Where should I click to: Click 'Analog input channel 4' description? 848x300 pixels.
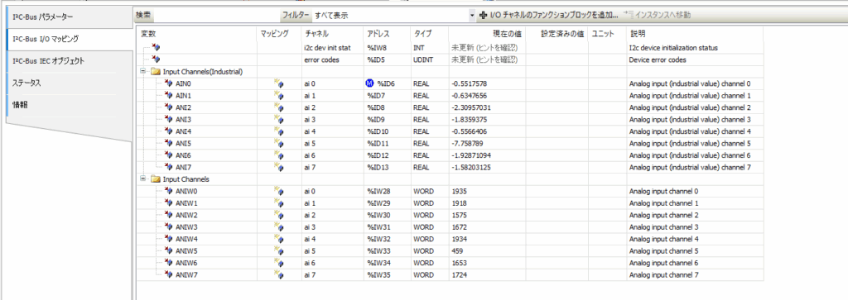pyautogui.click(x=663, y=239)
